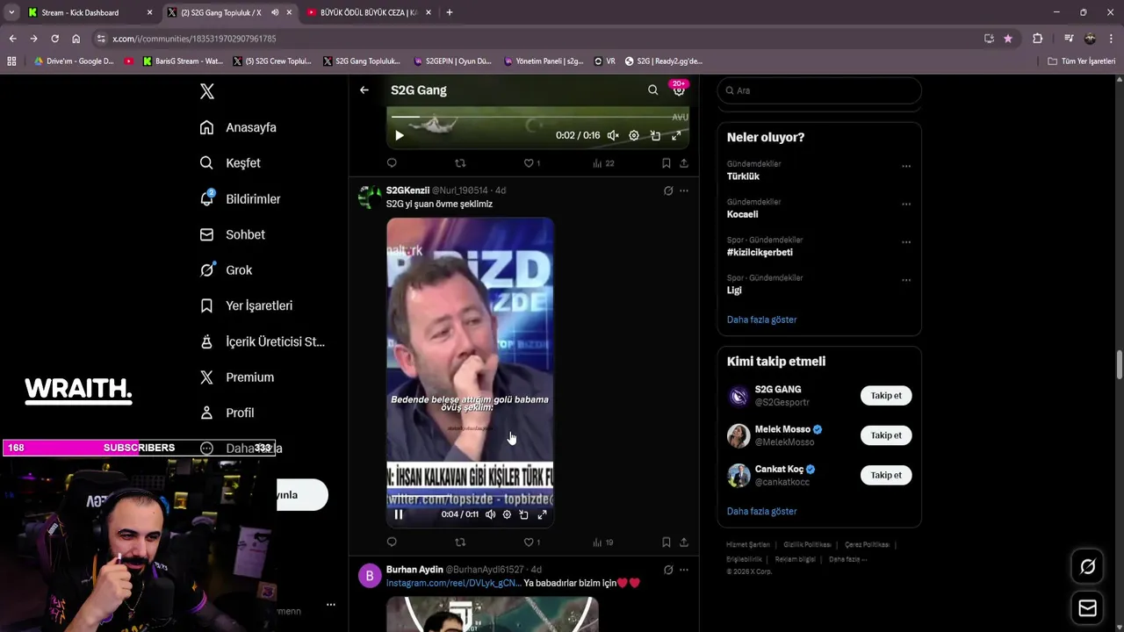Open floating messages envelope button
Screen dimensions: 1124x632
[x=1087, y=607]
